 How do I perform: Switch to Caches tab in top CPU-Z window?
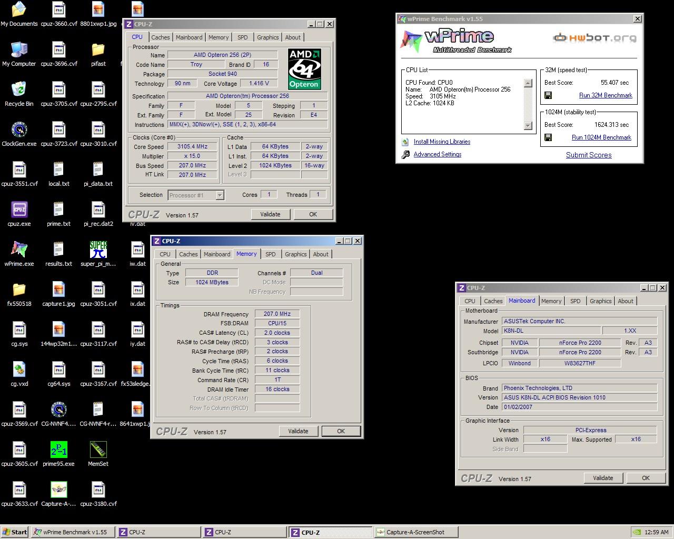[161, 37]
